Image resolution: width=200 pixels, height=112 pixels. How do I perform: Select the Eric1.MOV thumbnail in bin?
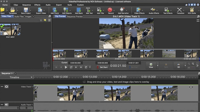pyautogui.click(x=10, y=30)
